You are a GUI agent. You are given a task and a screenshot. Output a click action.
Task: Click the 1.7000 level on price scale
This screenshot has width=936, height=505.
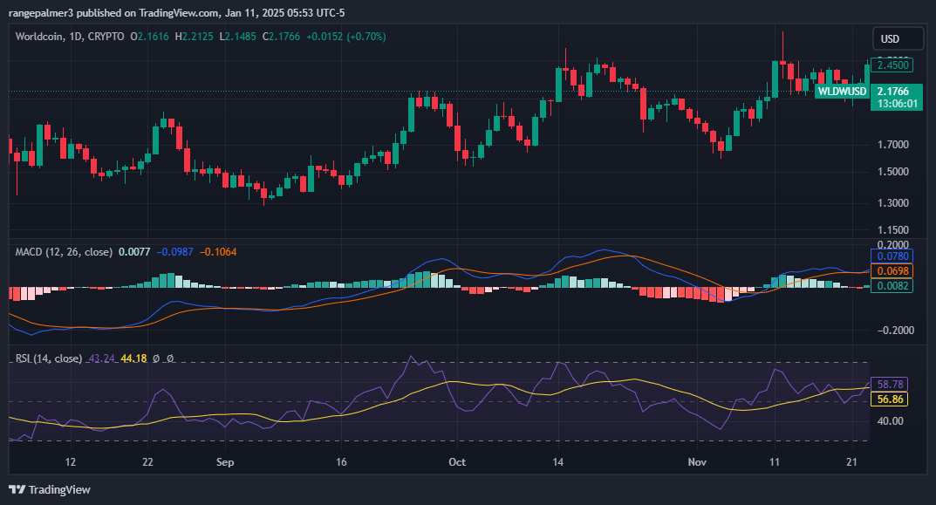coord(892,144)
